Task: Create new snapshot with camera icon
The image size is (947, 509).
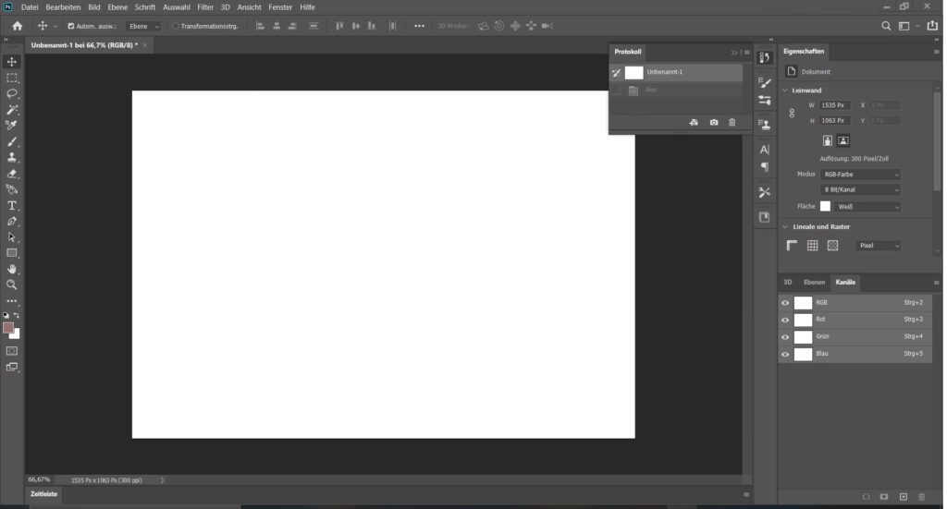Action: (714, 122)
